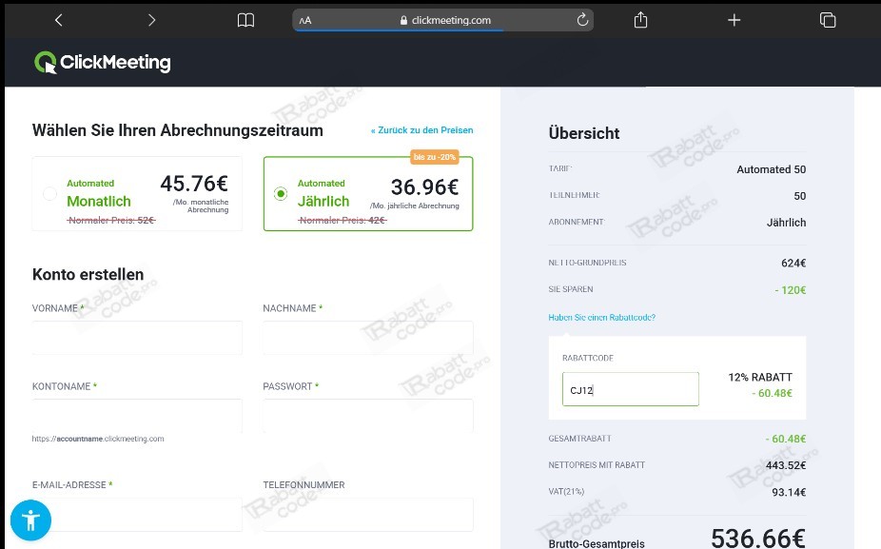Open a new tab with the plus icon

click(x=734, y=20)
